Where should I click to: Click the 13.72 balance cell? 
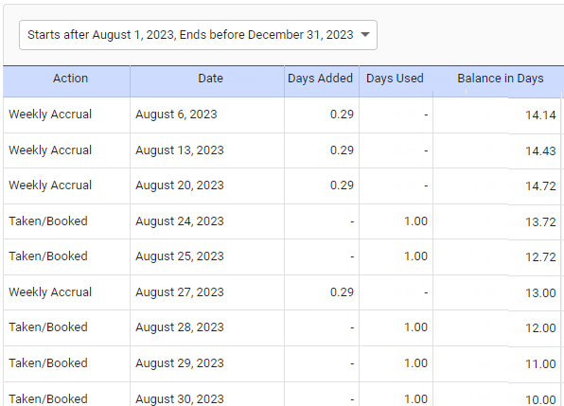pyautogui.click(x=540, y=221)
